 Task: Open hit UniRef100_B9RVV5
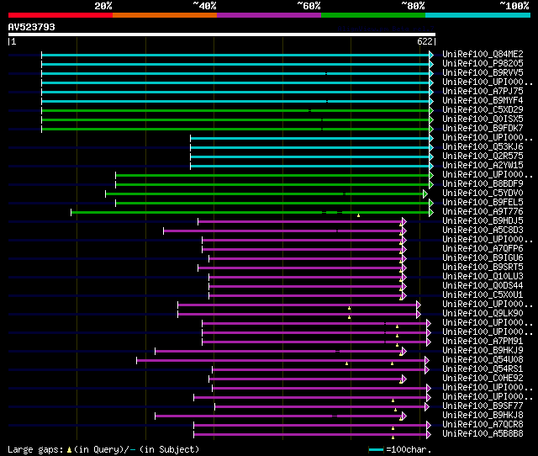(483, 73)
